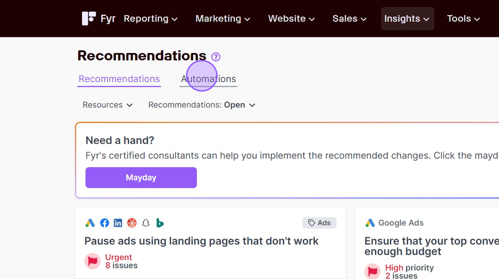
Task: Open the Recommendations: Open status dropdown
Action: tap(202, 105)
